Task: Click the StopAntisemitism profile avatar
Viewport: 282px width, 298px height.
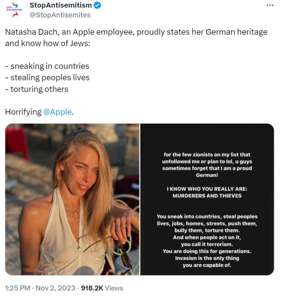Action: tap(14, 11)
